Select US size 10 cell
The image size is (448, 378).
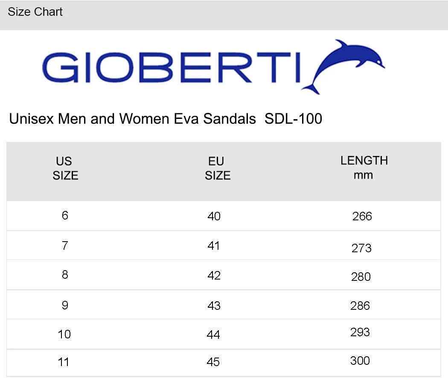point(64,334)
